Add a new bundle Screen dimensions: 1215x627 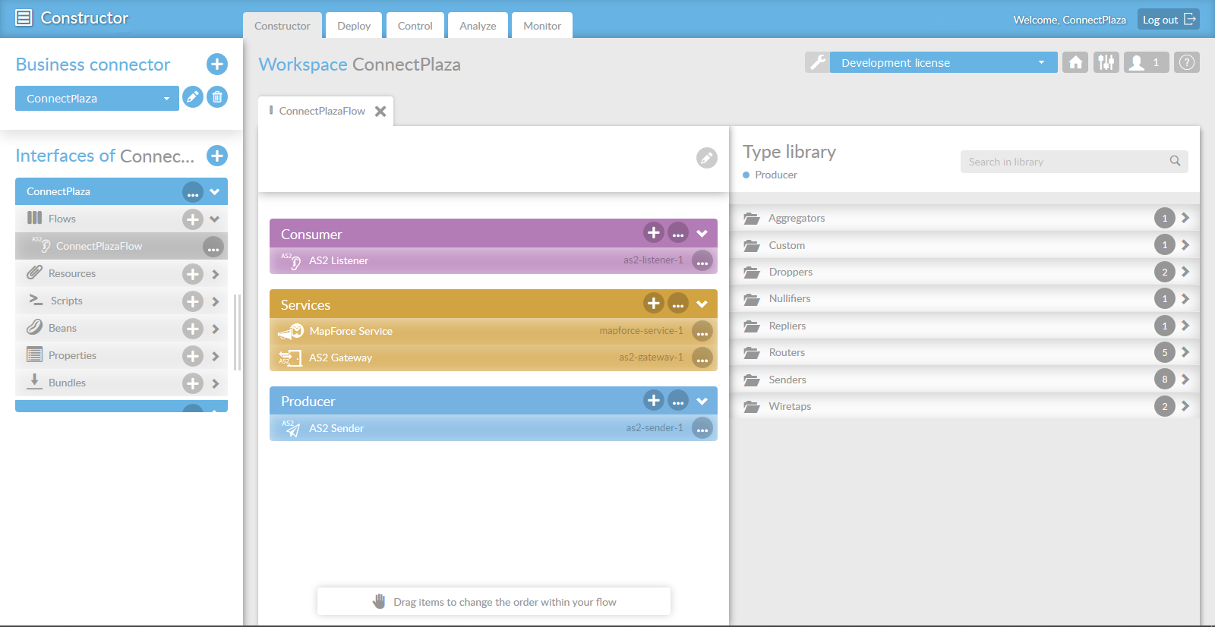193,383
